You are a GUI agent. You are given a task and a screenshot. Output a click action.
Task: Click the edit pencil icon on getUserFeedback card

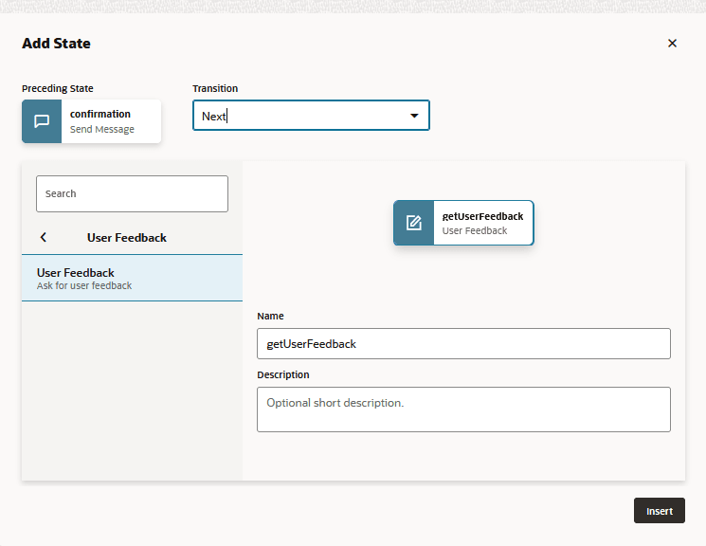click(414, 223)
